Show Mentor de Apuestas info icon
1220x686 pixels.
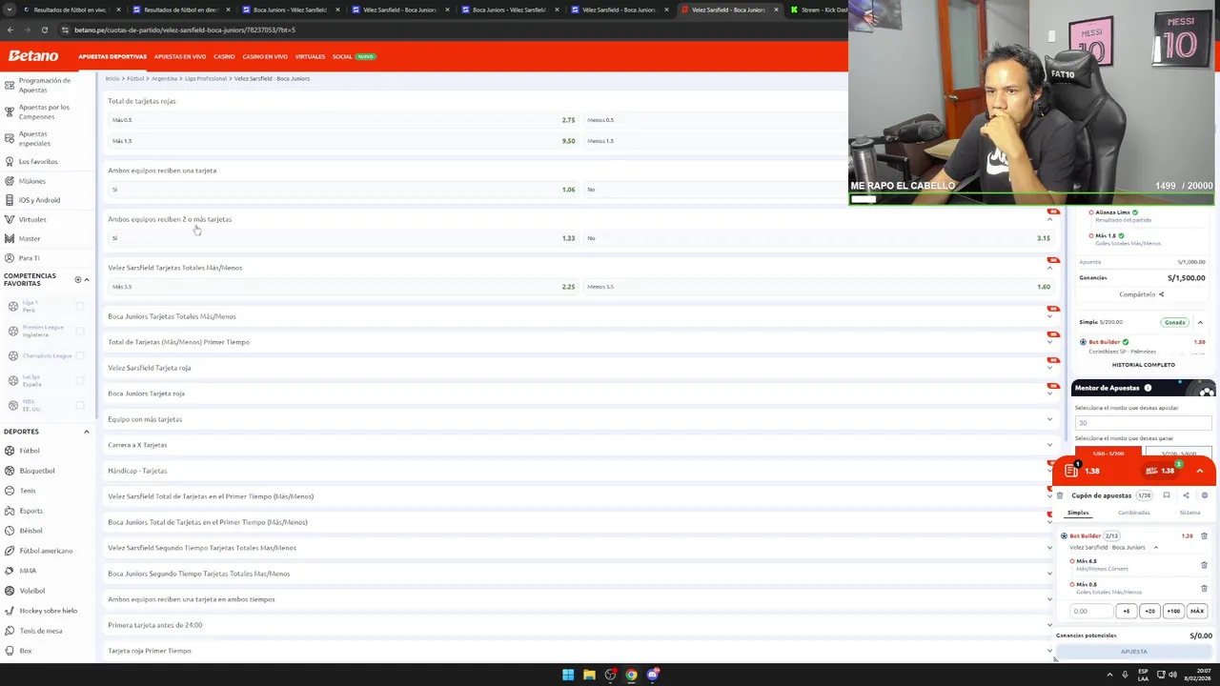[x=1148, y=388]
